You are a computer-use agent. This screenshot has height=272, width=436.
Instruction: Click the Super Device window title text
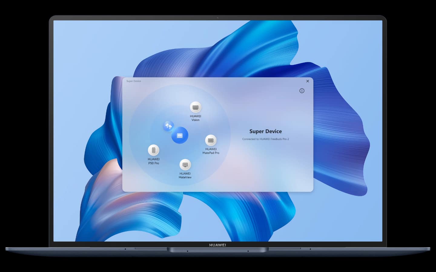(134, 81)
